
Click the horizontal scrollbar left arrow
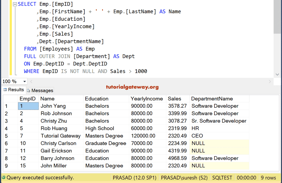pyautogui.click(x=31, y=81)
